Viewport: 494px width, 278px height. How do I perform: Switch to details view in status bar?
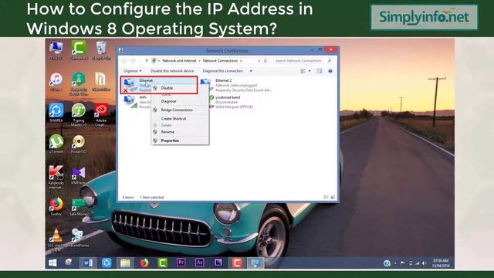point(326,197)
